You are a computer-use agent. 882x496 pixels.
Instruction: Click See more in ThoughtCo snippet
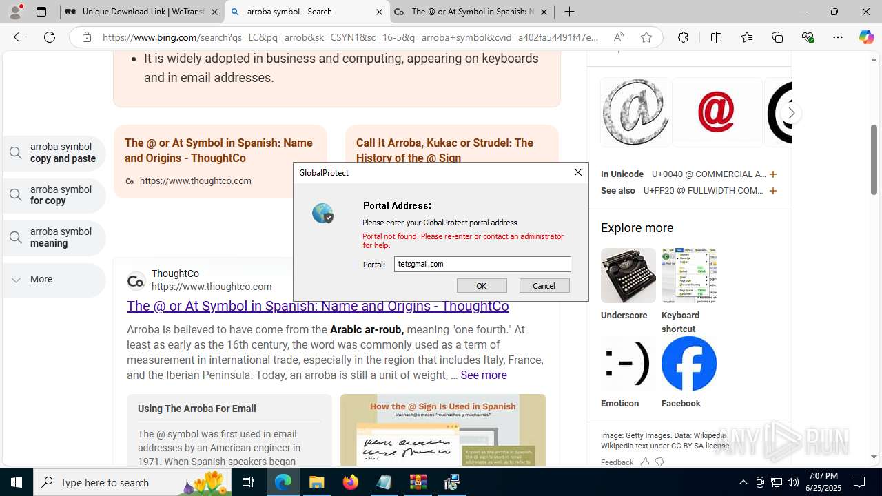484,375
